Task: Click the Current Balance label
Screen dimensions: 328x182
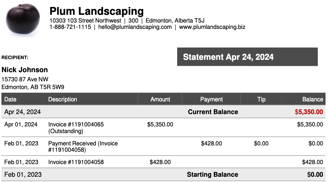Action: tap(213, 112)
